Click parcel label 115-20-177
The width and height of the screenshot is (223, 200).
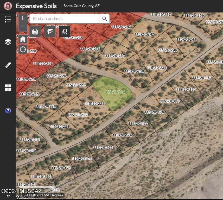pyautogui.click(x=138, y=123)
